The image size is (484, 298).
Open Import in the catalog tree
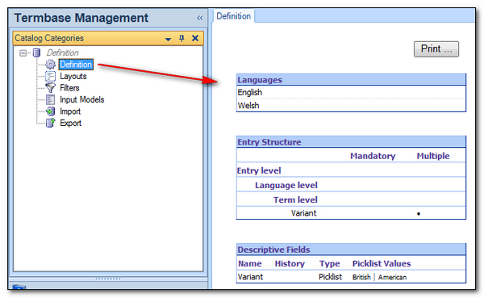click(70, 111)
